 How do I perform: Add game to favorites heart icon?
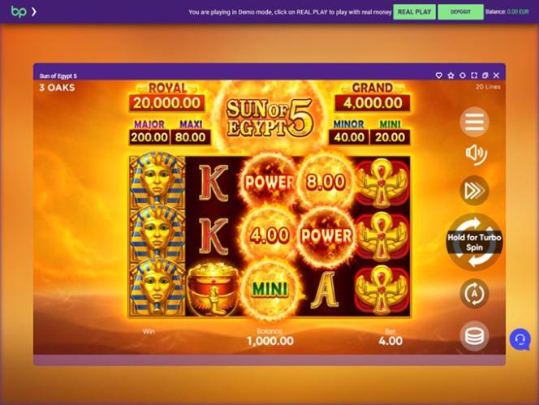(x=438, y=75)
